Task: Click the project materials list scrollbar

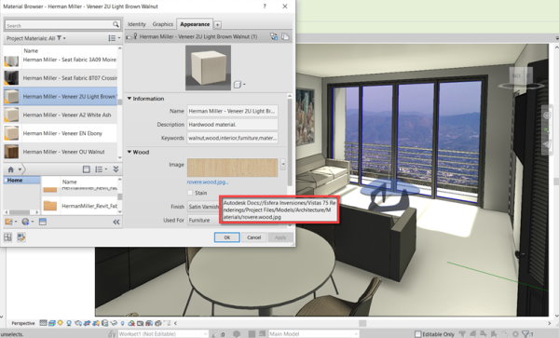Action: point(120,103)
